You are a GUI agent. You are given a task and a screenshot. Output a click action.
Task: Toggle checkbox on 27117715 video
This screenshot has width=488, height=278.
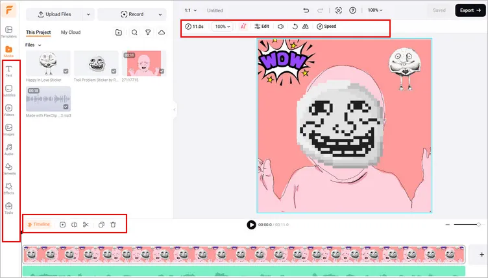pos(162,71)
